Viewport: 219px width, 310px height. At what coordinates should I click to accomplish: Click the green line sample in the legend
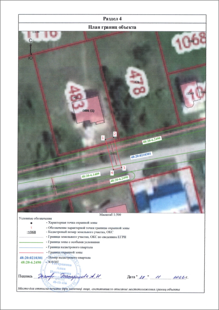[x=31, y=242]
